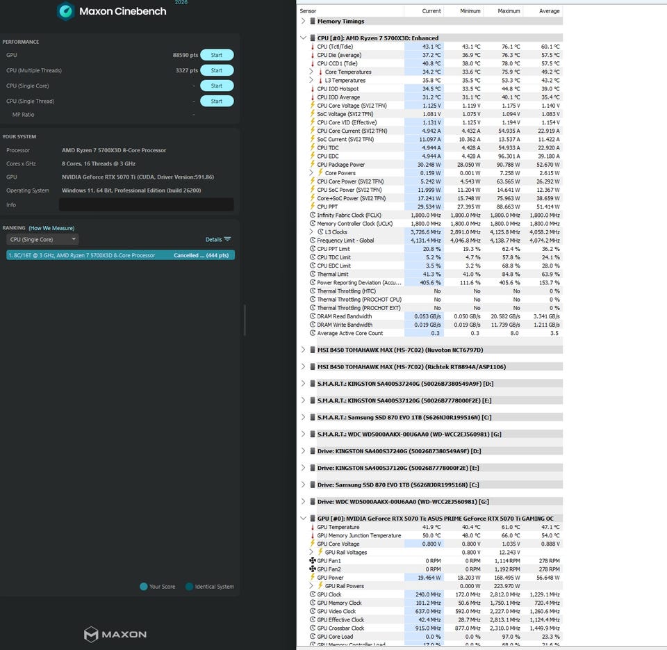Click the Infinity Fabric Clock icon
The height and width of the screenshot is (650, 667).
[x=313, y=215]
